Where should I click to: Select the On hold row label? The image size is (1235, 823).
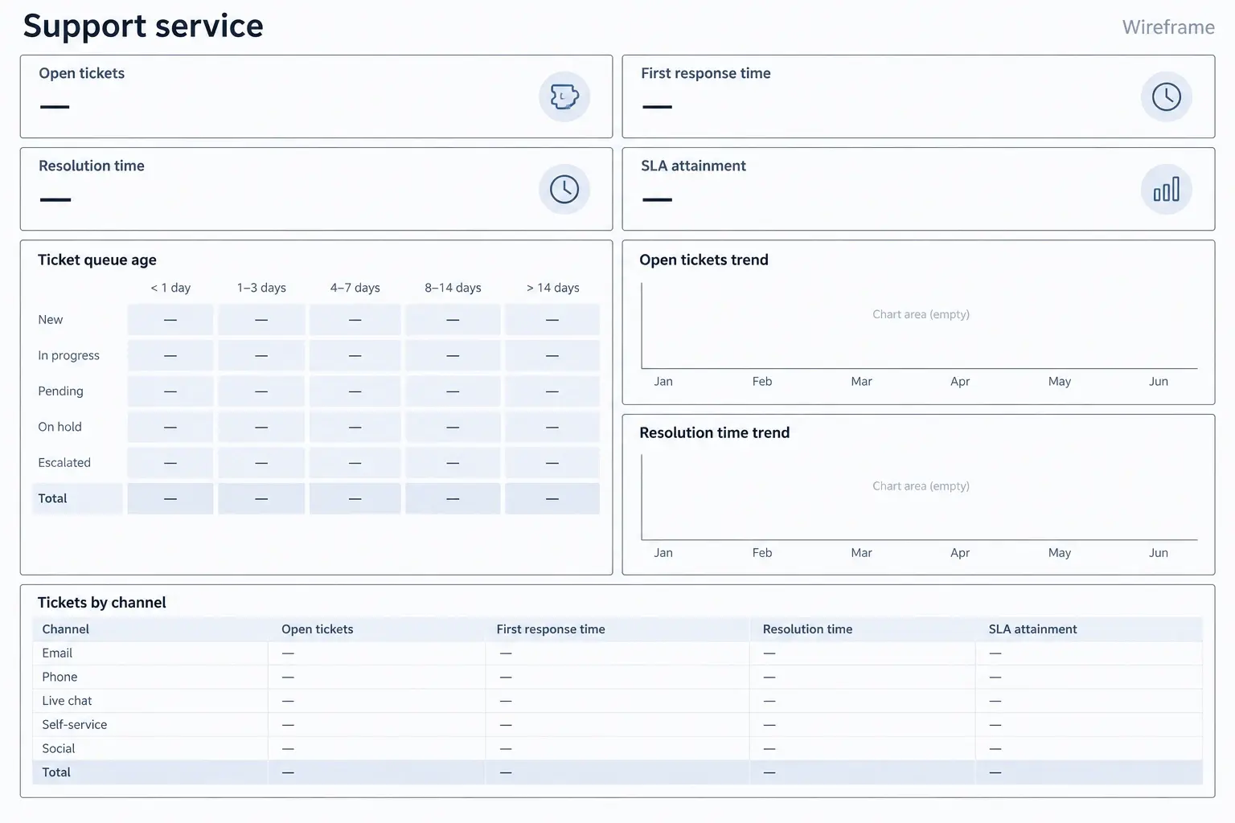[59, 427]
